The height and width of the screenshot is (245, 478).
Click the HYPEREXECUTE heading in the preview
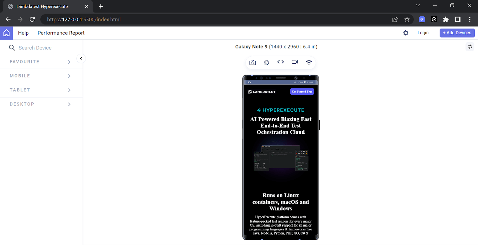click(281, 110)
